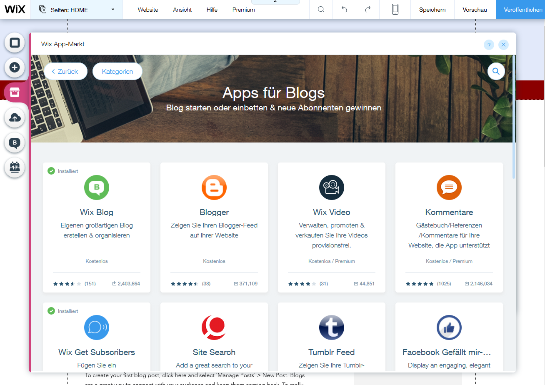Open the Kommentare app title
The height and width of the screenshot is (385, 545).
[x=449, y=212]
